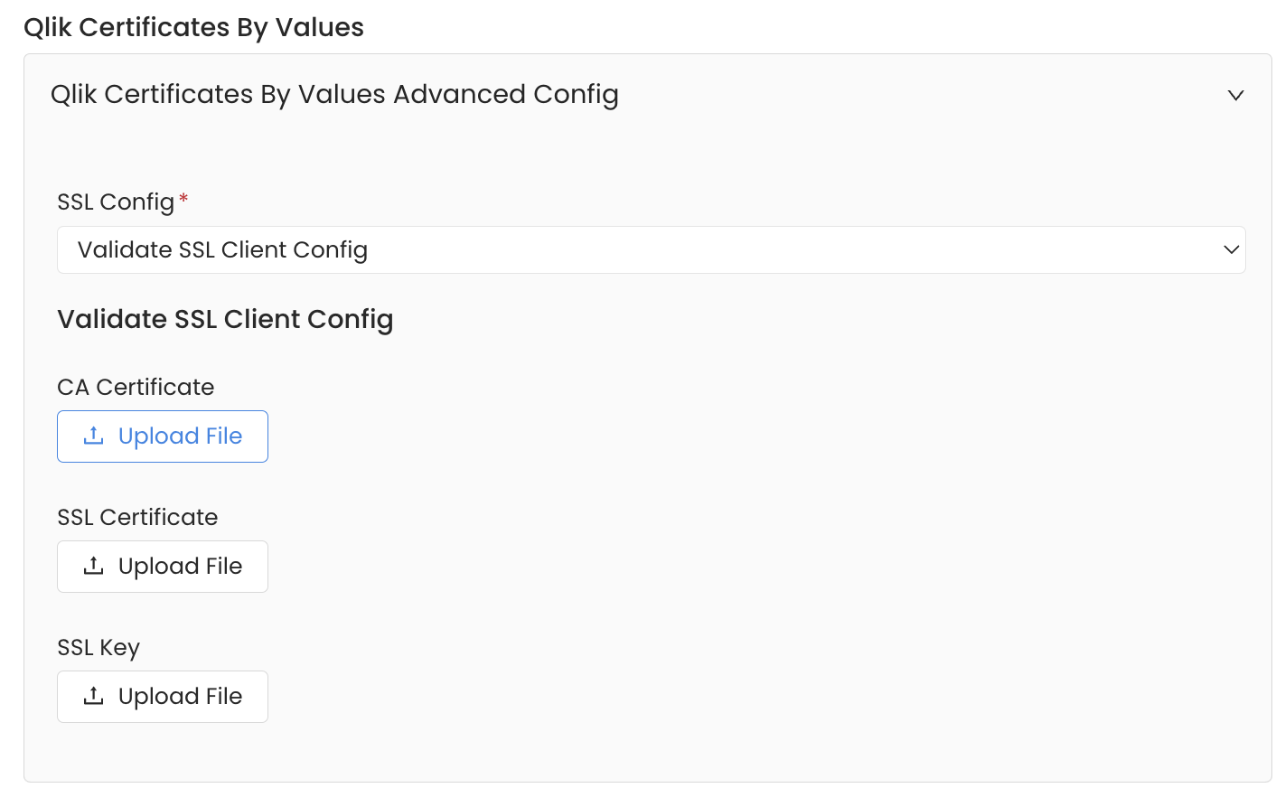Click the CA Certificate field label
Image resolution: width=1285 pixels, height=788 pixels.
point(136,387)
